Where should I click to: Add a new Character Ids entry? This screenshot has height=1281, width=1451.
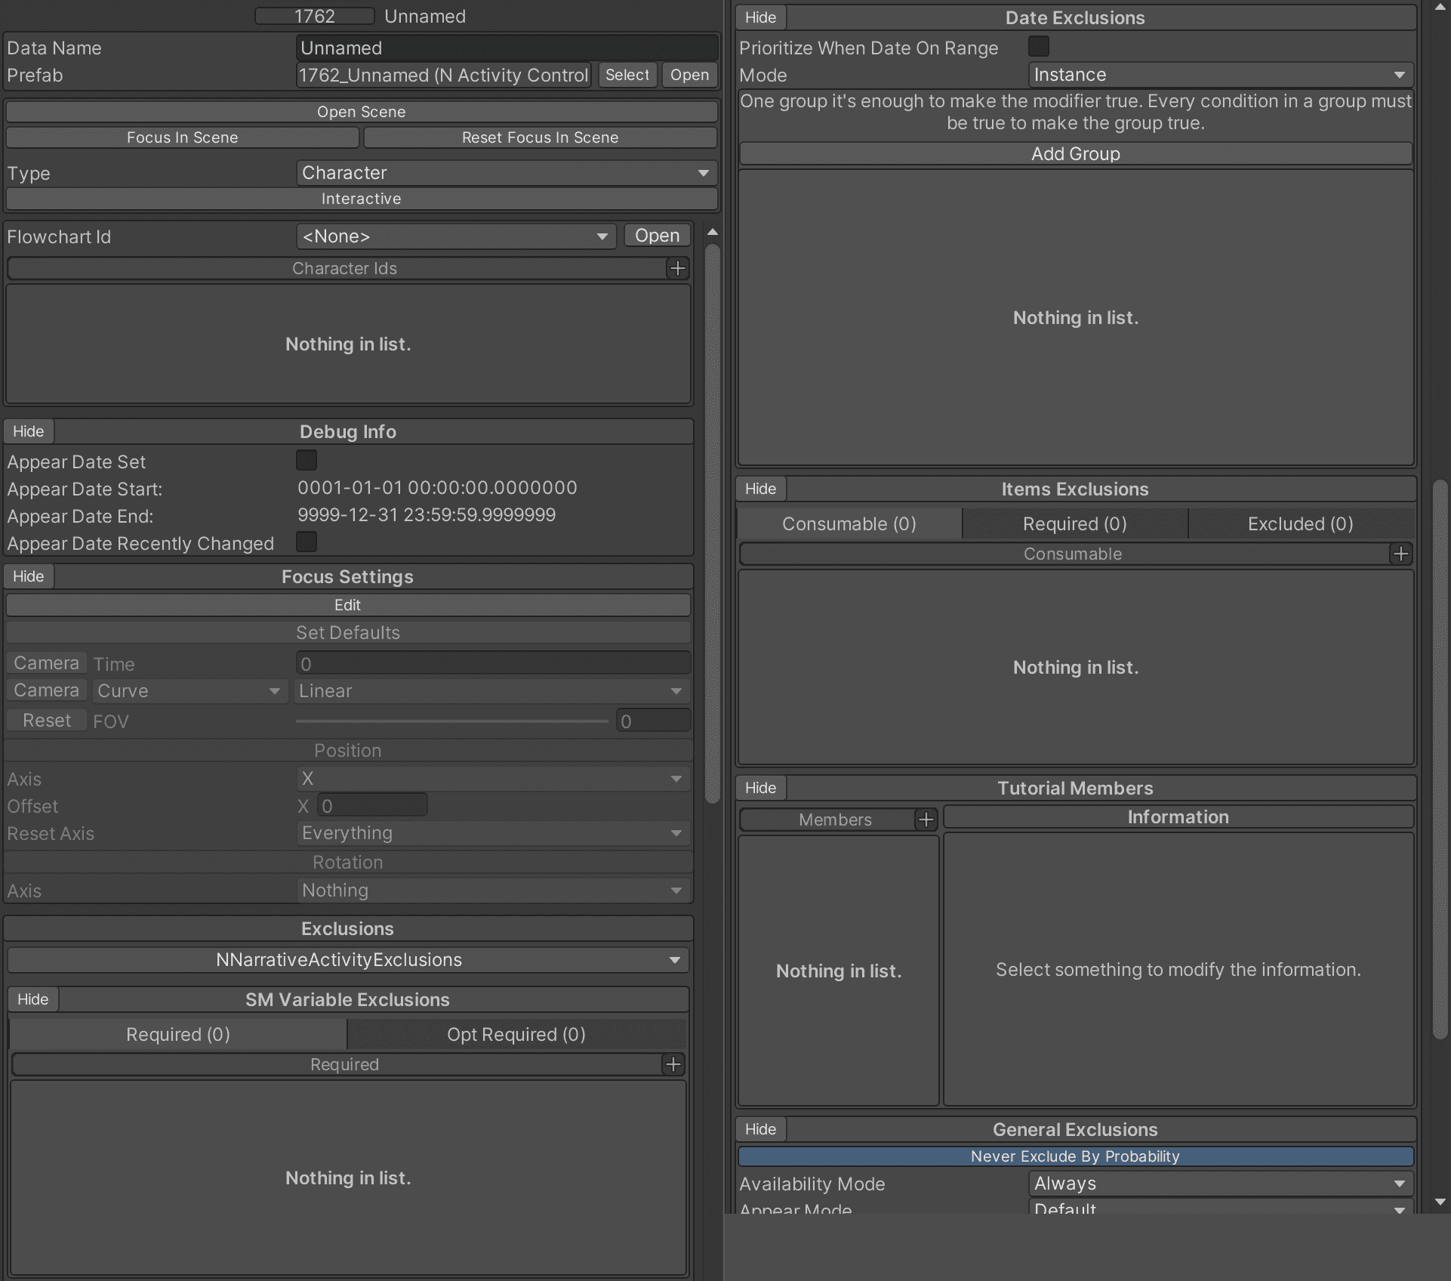677,268
